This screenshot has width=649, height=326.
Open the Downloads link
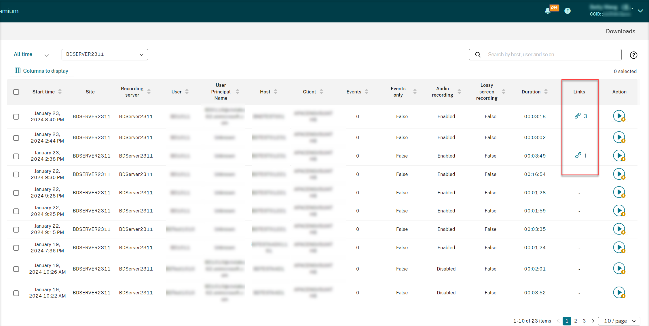pos(620,31)
